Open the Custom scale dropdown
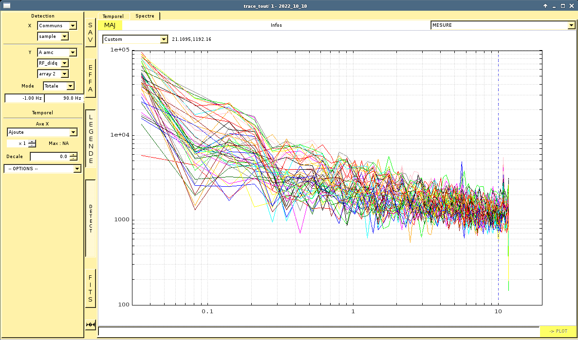Viewport: 578px width, 340px height. tap(135, 39)
